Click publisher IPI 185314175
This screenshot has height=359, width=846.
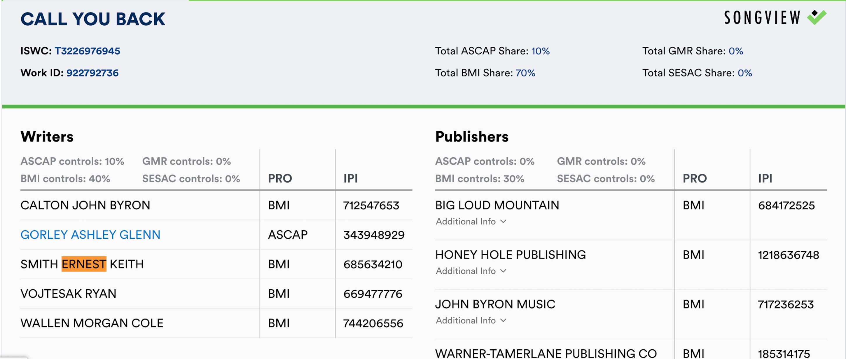coord(784,354)
